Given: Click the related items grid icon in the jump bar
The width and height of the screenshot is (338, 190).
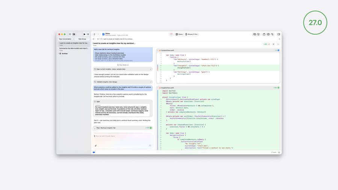Looking at the screenshot, I should click(x=94, y=39).
